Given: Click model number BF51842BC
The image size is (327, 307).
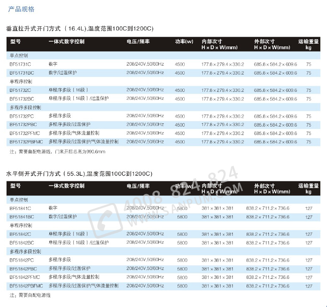Looking at the screenshot, I should [22, 242].
